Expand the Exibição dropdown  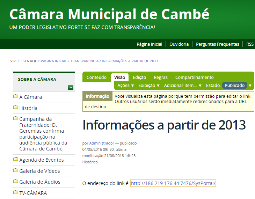point(149,86)
